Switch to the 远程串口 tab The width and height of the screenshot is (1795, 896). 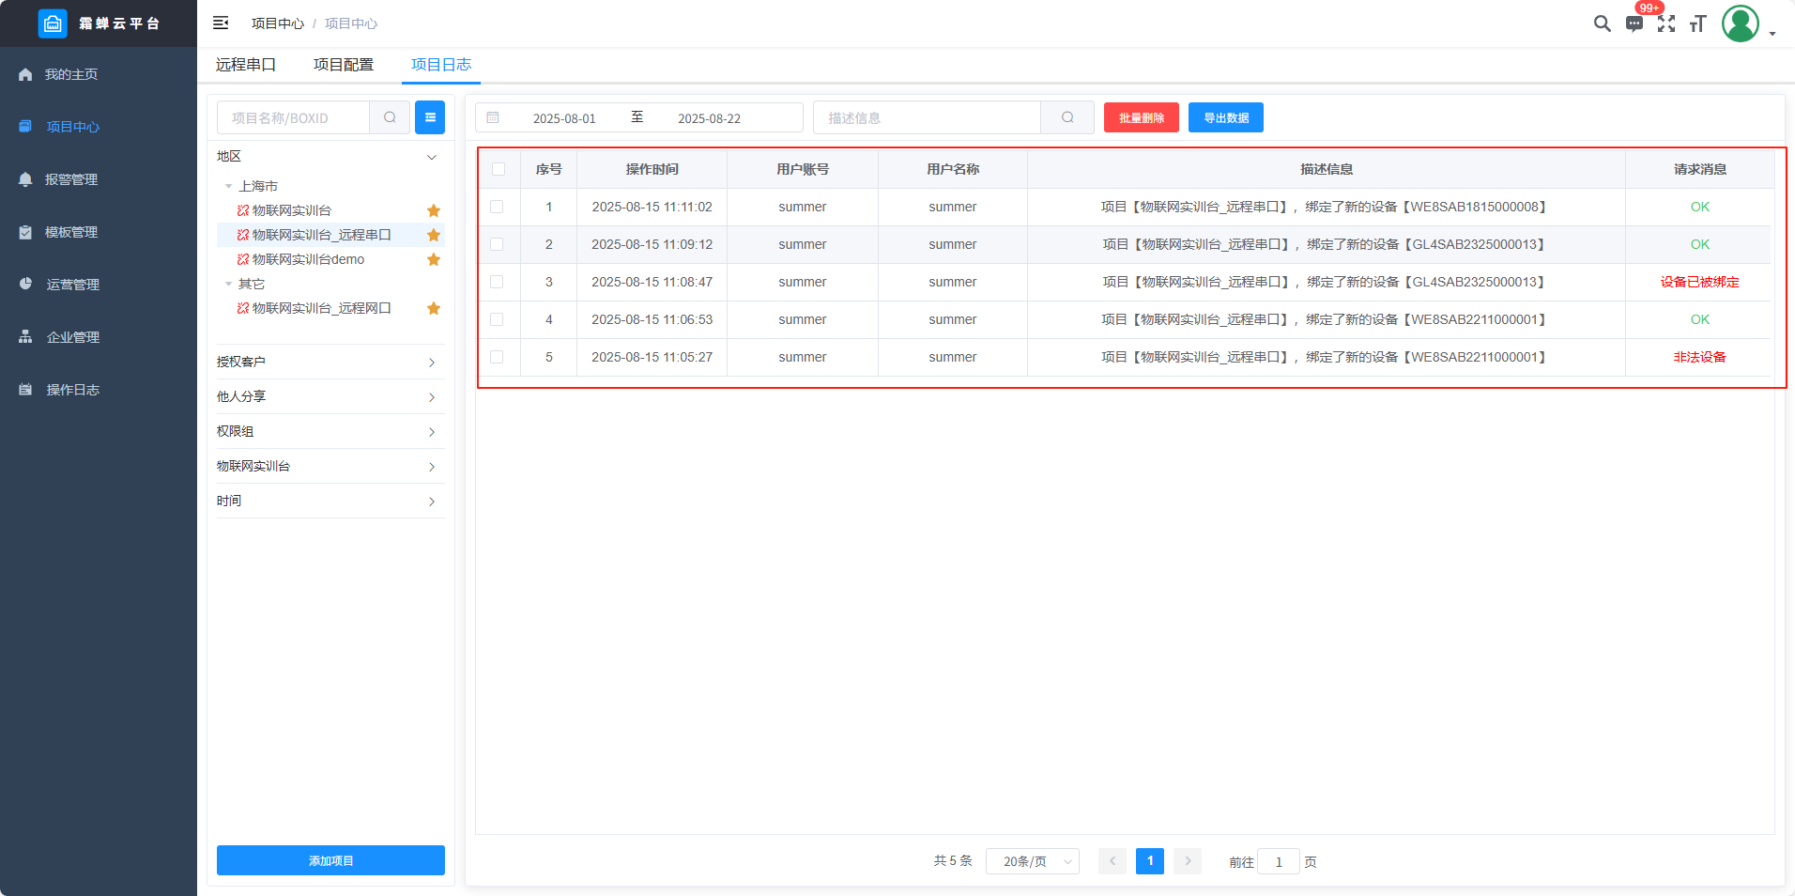(x=246, y=65)
